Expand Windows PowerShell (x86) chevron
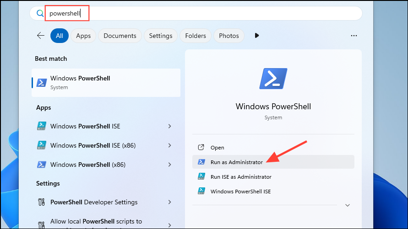This screenshot has width=408, height=229. click(169, 165)
